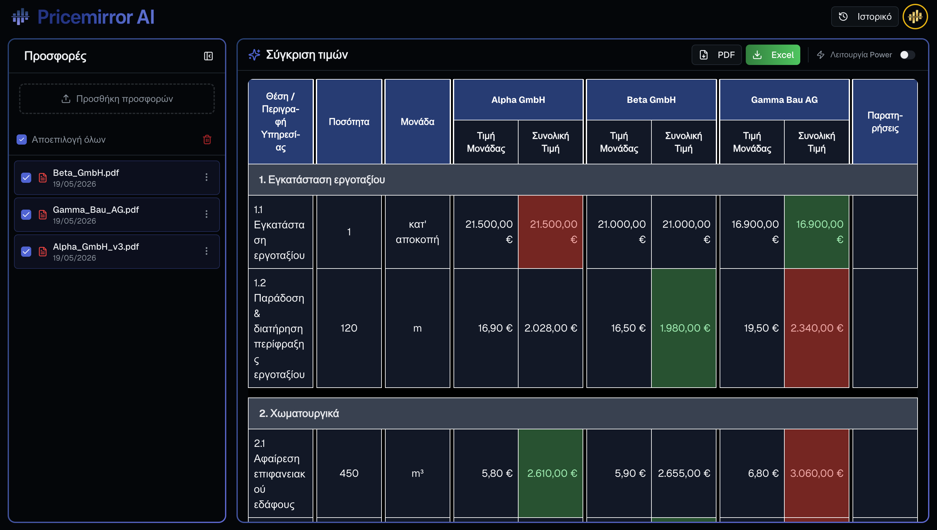Toggle the Αποεπιλογή όλων checkbox
This screenshot has height=530, width=937.
[22, 140]
